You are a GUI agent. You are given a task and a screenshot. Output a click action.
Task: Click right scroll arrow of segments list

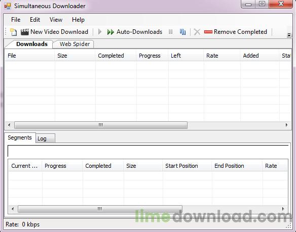coord(283,209)
